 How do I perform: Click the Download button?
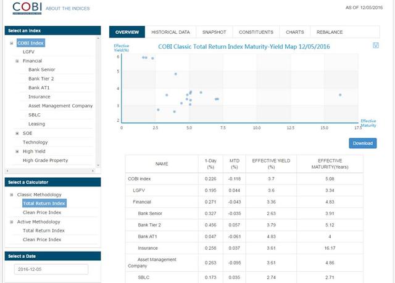tap(363, 143)
